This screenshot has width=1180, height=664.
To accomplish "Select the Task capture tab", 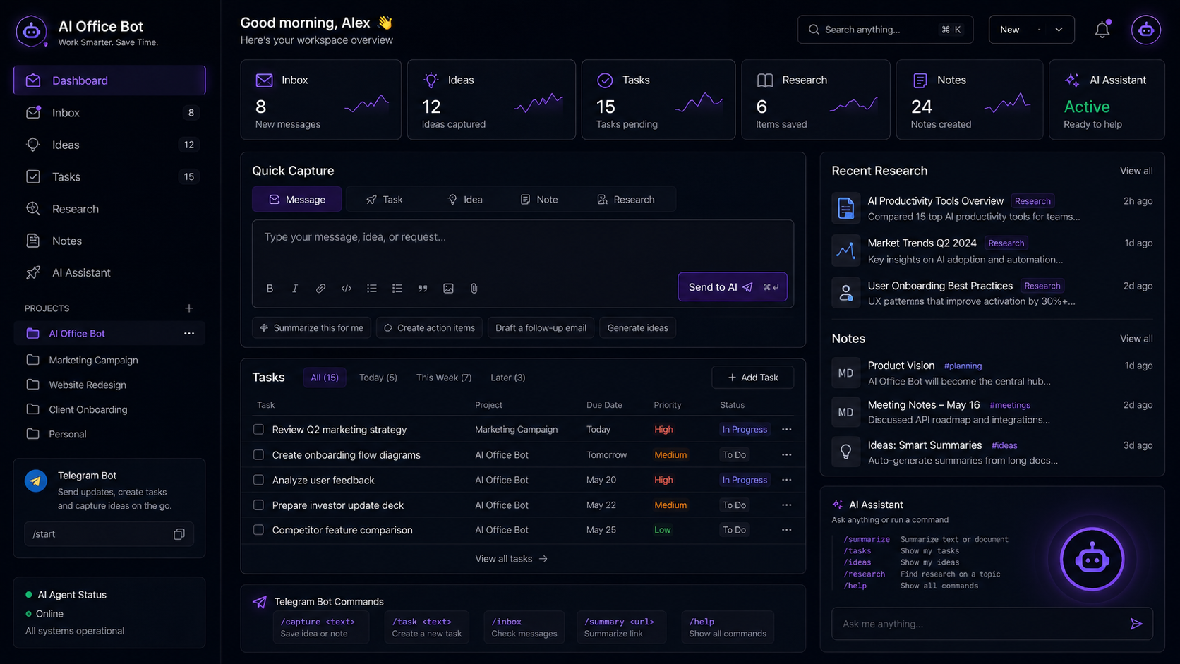I will (385, 200).
